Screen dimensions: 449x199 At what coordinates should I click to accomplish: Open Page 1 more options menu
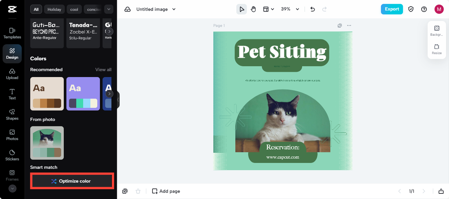click(349, 26)
